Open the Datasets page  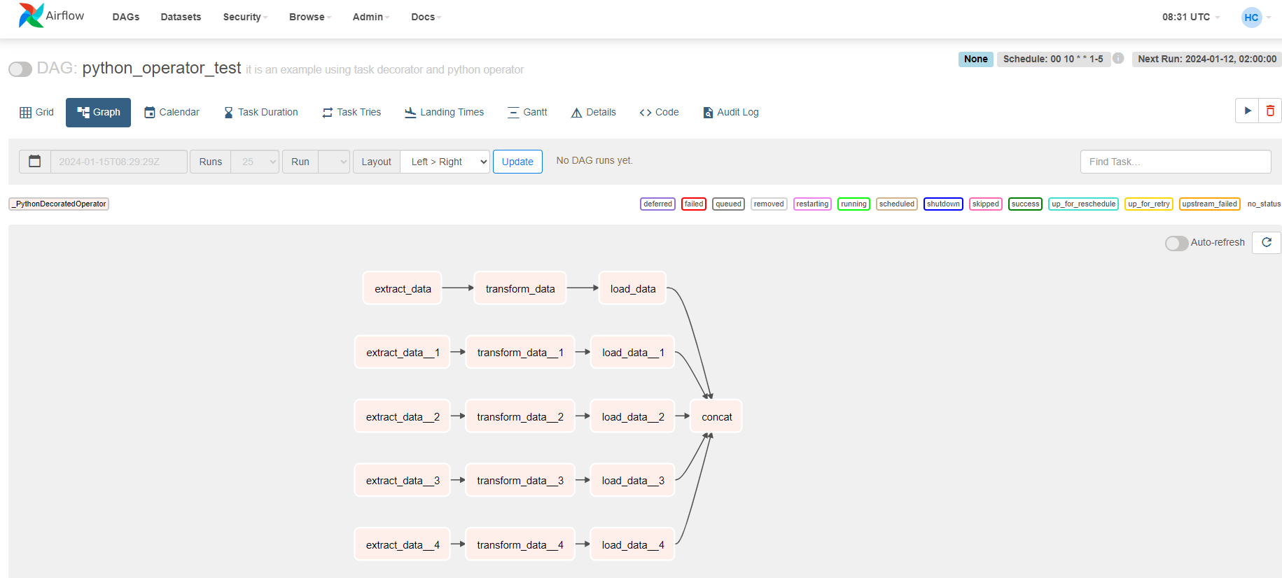(181, 17)
